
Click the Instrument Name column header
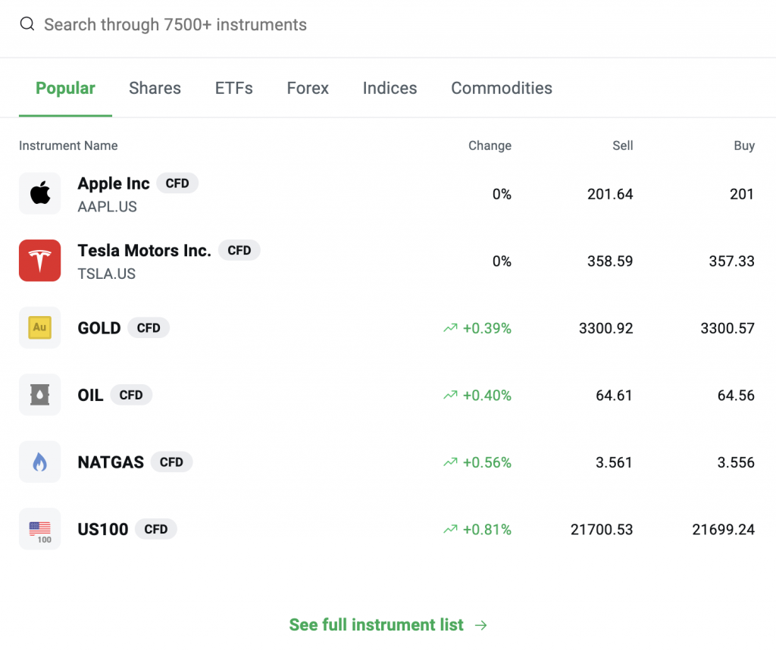tap(68, 146)
